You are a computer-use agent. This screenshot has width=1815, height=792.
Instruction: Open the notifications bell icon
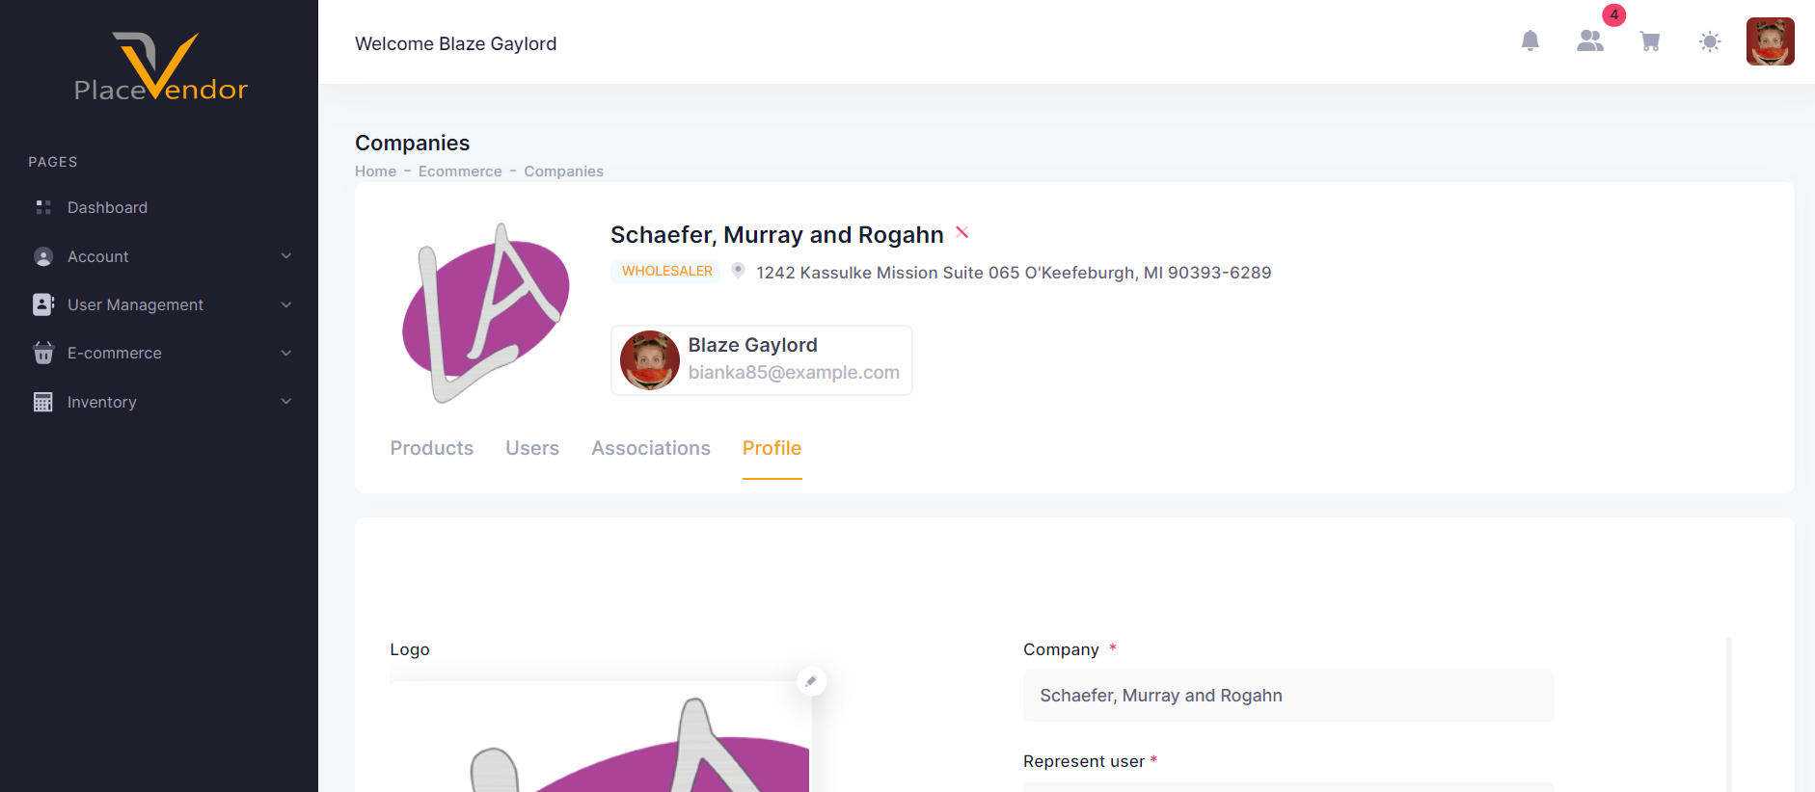coord(1530,41)
